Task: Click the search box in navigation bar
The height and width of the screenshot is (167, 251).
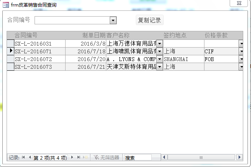Action: (x=138, y=158)
